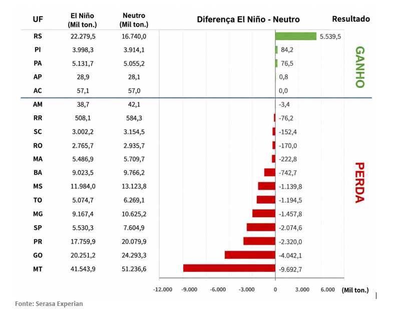Click the red bar for GO
Image resolution: width=401 pixels, height=319 pixels.
pyautogui.click(x=250, y=255)
